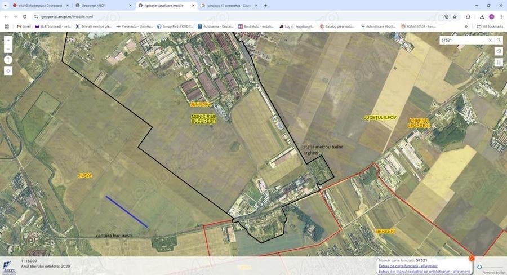The image size is (507, 275).
Task: Open the Autentificare | Cont... bookmark
Action: tap(379, 26)
